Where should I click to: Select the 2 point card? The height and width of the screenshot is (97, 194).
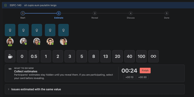pyautogui.click(x=58, y=56)
